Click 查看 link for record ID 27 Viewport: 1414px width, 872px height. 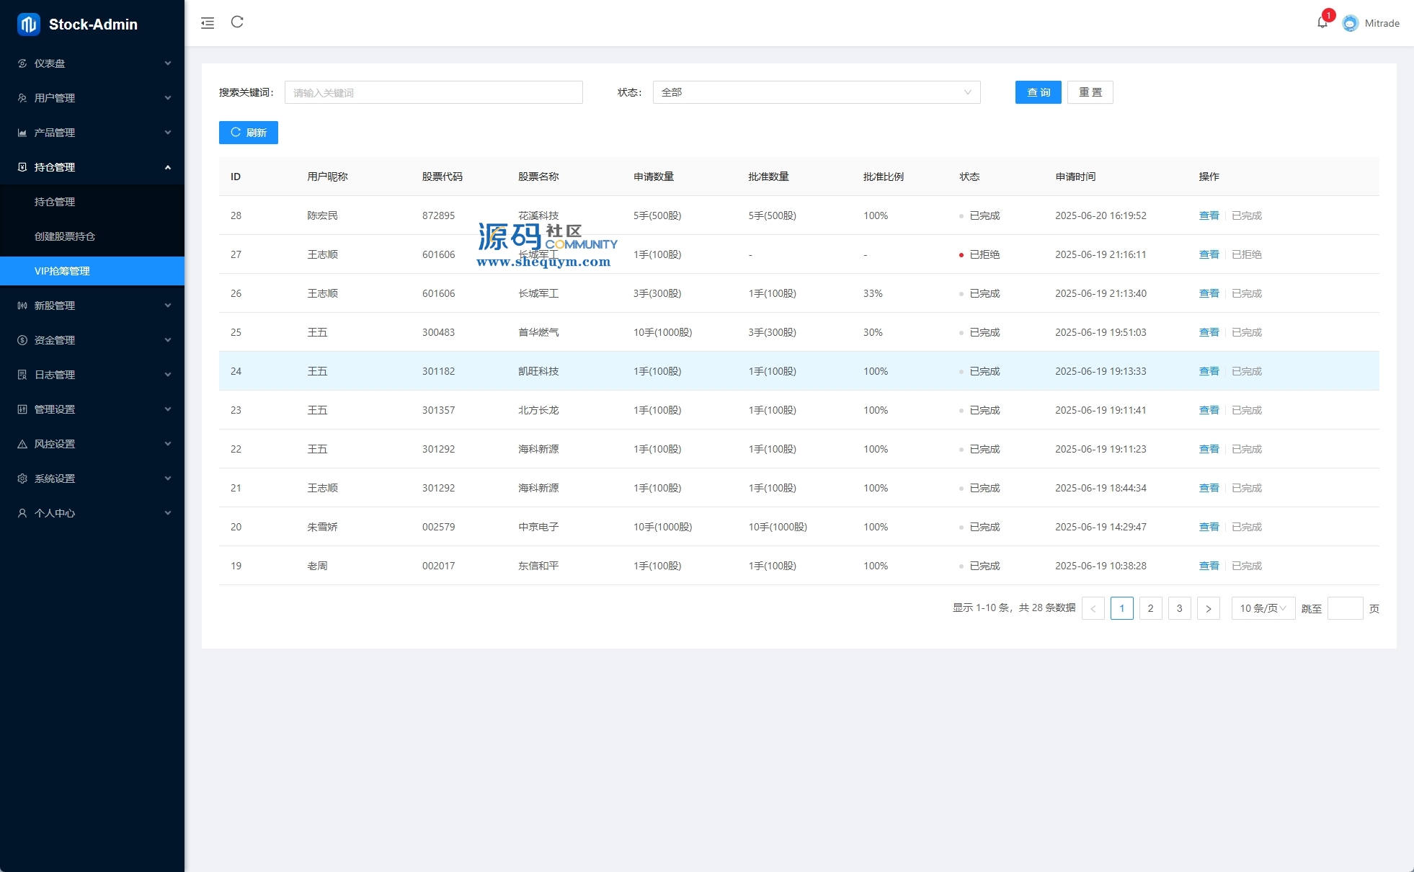click(x=1209, y=254)
